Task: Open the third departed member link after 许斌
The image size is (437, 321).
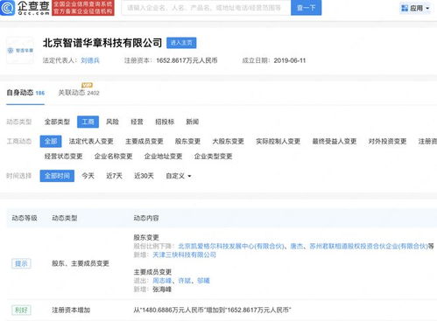Action: click(203, 281)
